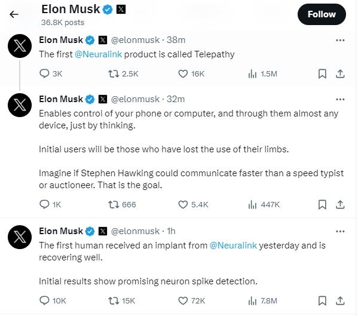Reply to the Telepathy product post

click(x=51, y=73)
